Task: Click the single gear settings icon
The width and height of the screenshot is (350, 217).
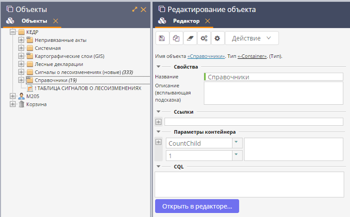Action: 217,38
